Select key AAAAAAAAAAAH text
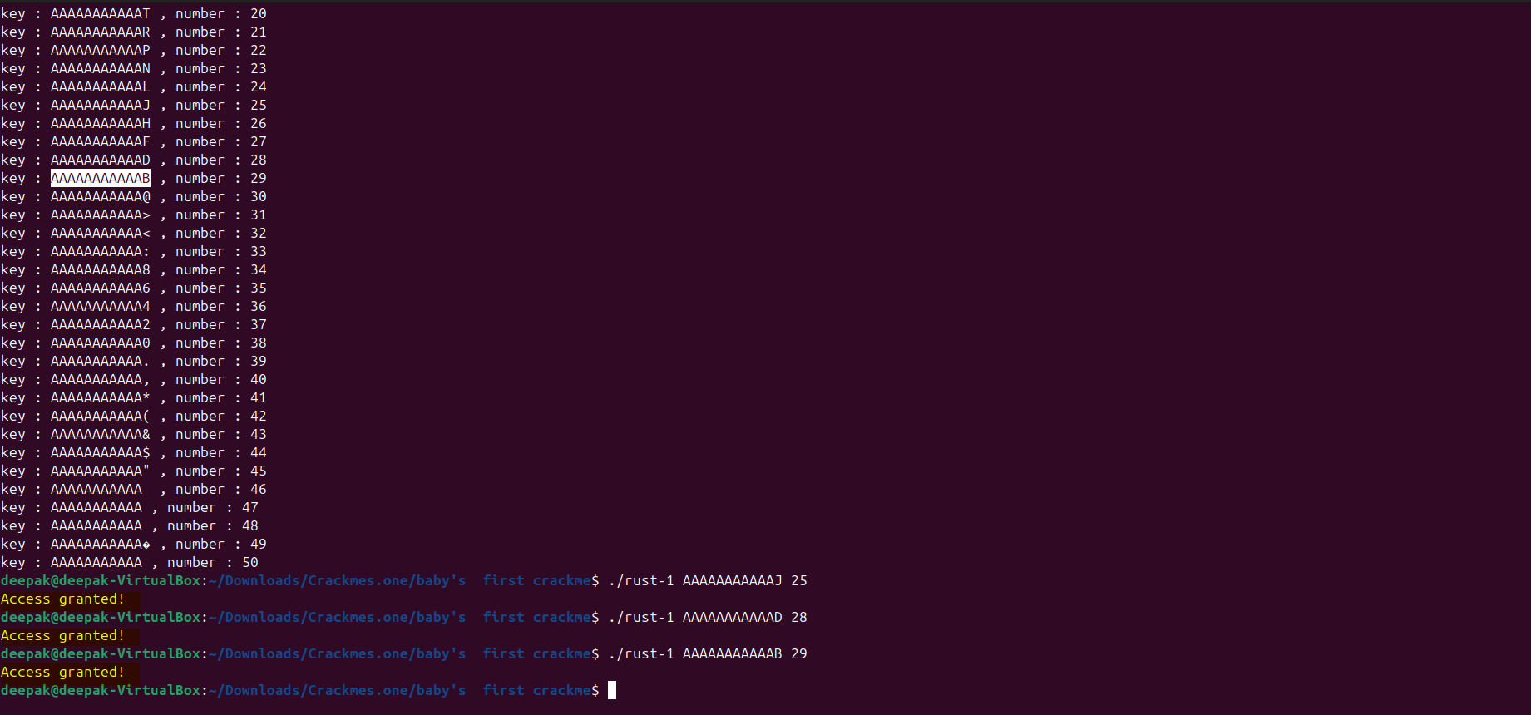1531x715 pixels. pyautogui.click(x=101, y=123)
